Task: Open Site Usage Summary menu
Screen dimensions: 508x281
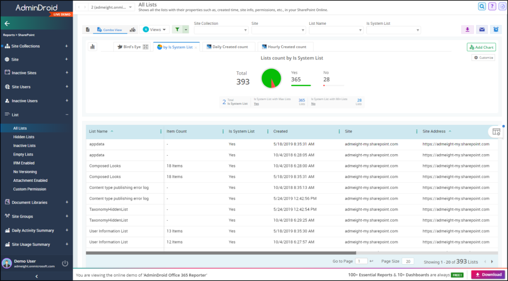Action: tap(31, 244)
